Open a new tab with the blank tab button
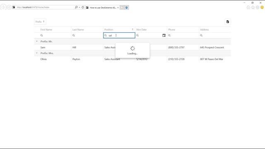Viewport: 265px width, 149px height. pyautogui.click(x=122, y=7)
